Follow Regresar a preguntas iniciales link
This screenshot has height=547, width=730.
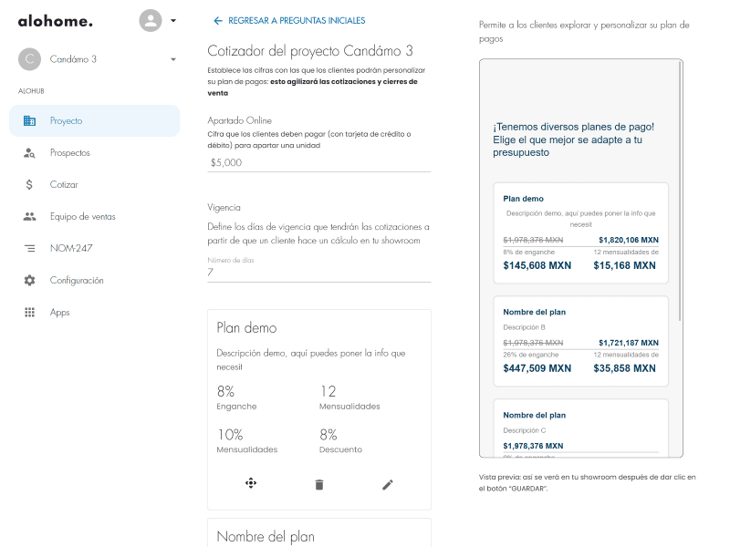pyautogui.click(x=297, y=20)
